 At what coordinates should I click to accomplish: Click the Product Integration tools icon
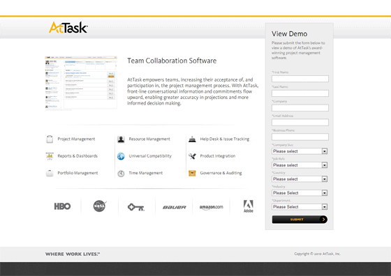192,156
